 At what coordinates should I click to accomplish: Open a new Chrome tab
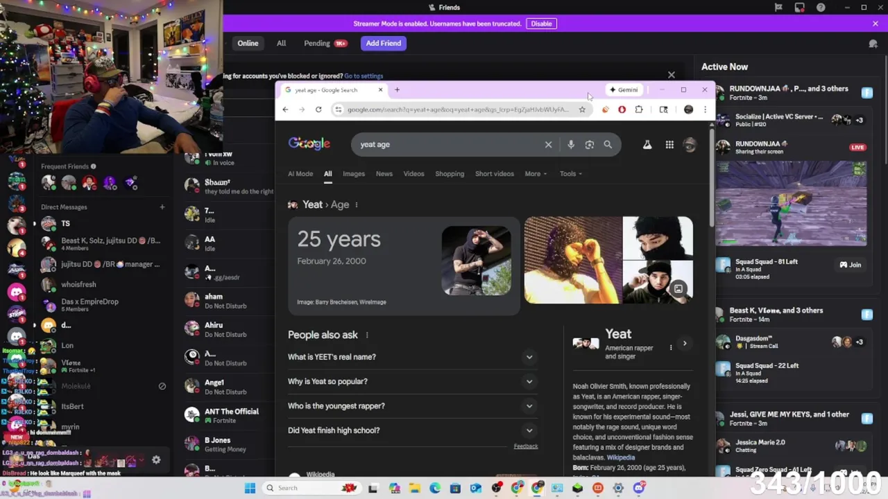coord(397,89)
